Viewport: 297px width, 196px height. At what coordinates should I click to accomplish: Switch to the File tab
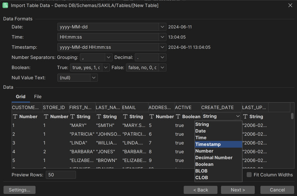38,96
